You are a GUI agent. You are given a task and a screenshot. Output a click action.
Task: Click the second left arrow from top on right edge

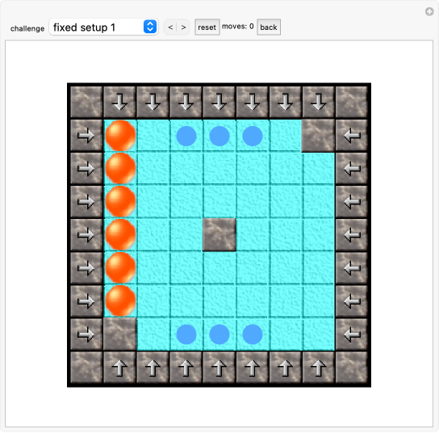coord(351,169)
